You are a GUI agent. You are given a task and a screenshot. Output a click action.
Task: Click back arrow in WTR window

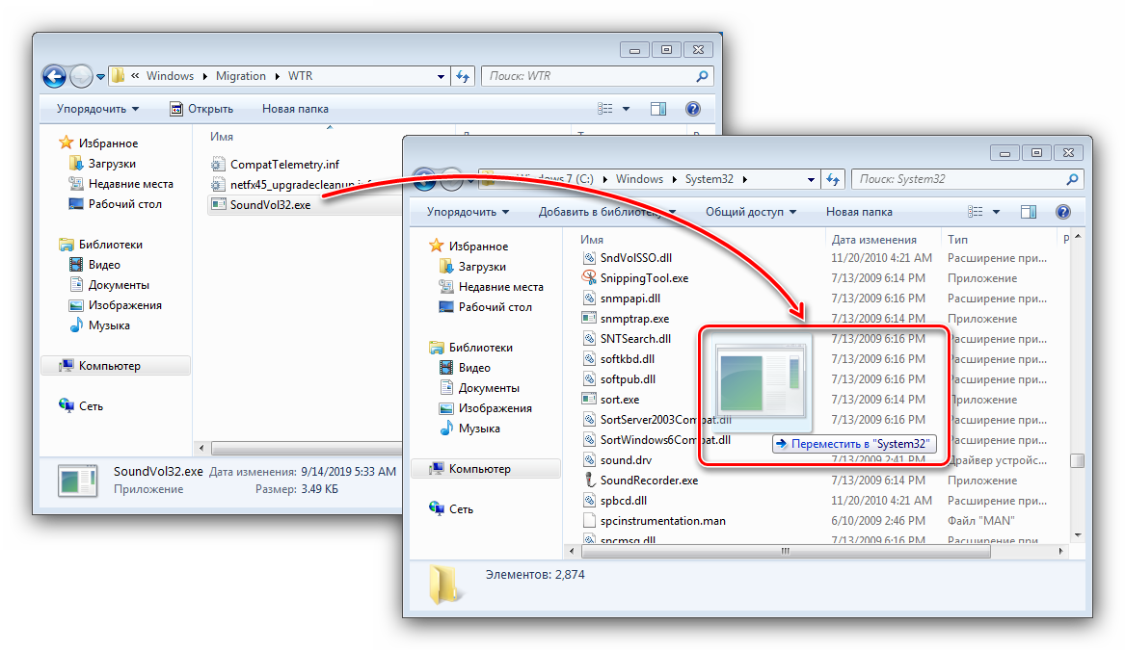pos(55,76)
